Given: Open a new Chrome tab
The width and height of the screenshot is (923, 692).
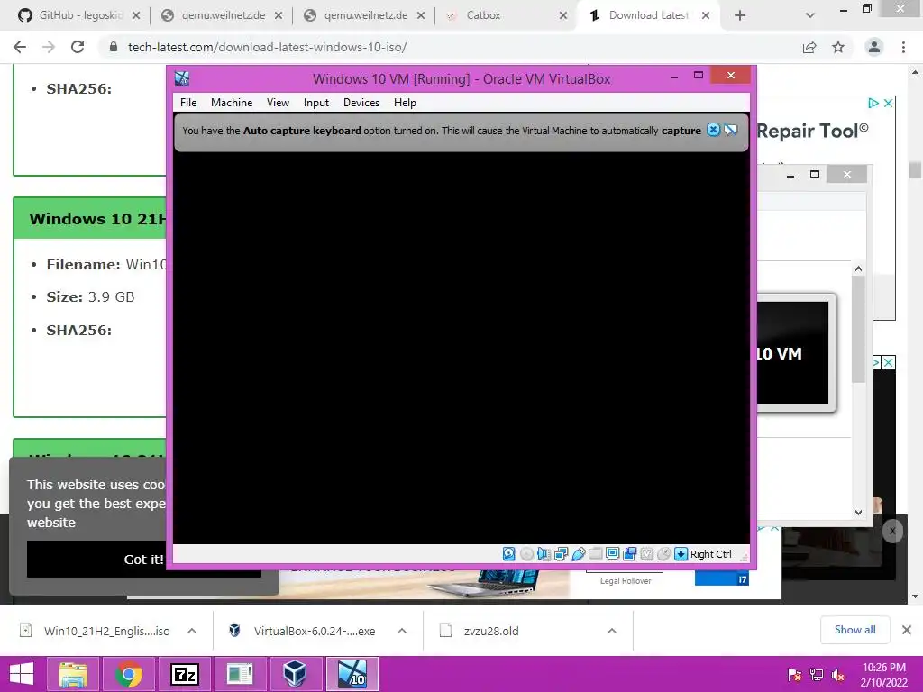Looking at the screenshot, I should tap(740, 15).
